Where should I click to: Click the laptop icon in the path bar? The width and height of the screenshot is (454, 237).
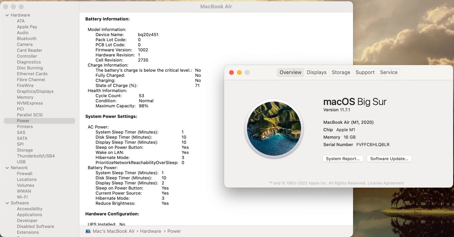pos(88,231)
